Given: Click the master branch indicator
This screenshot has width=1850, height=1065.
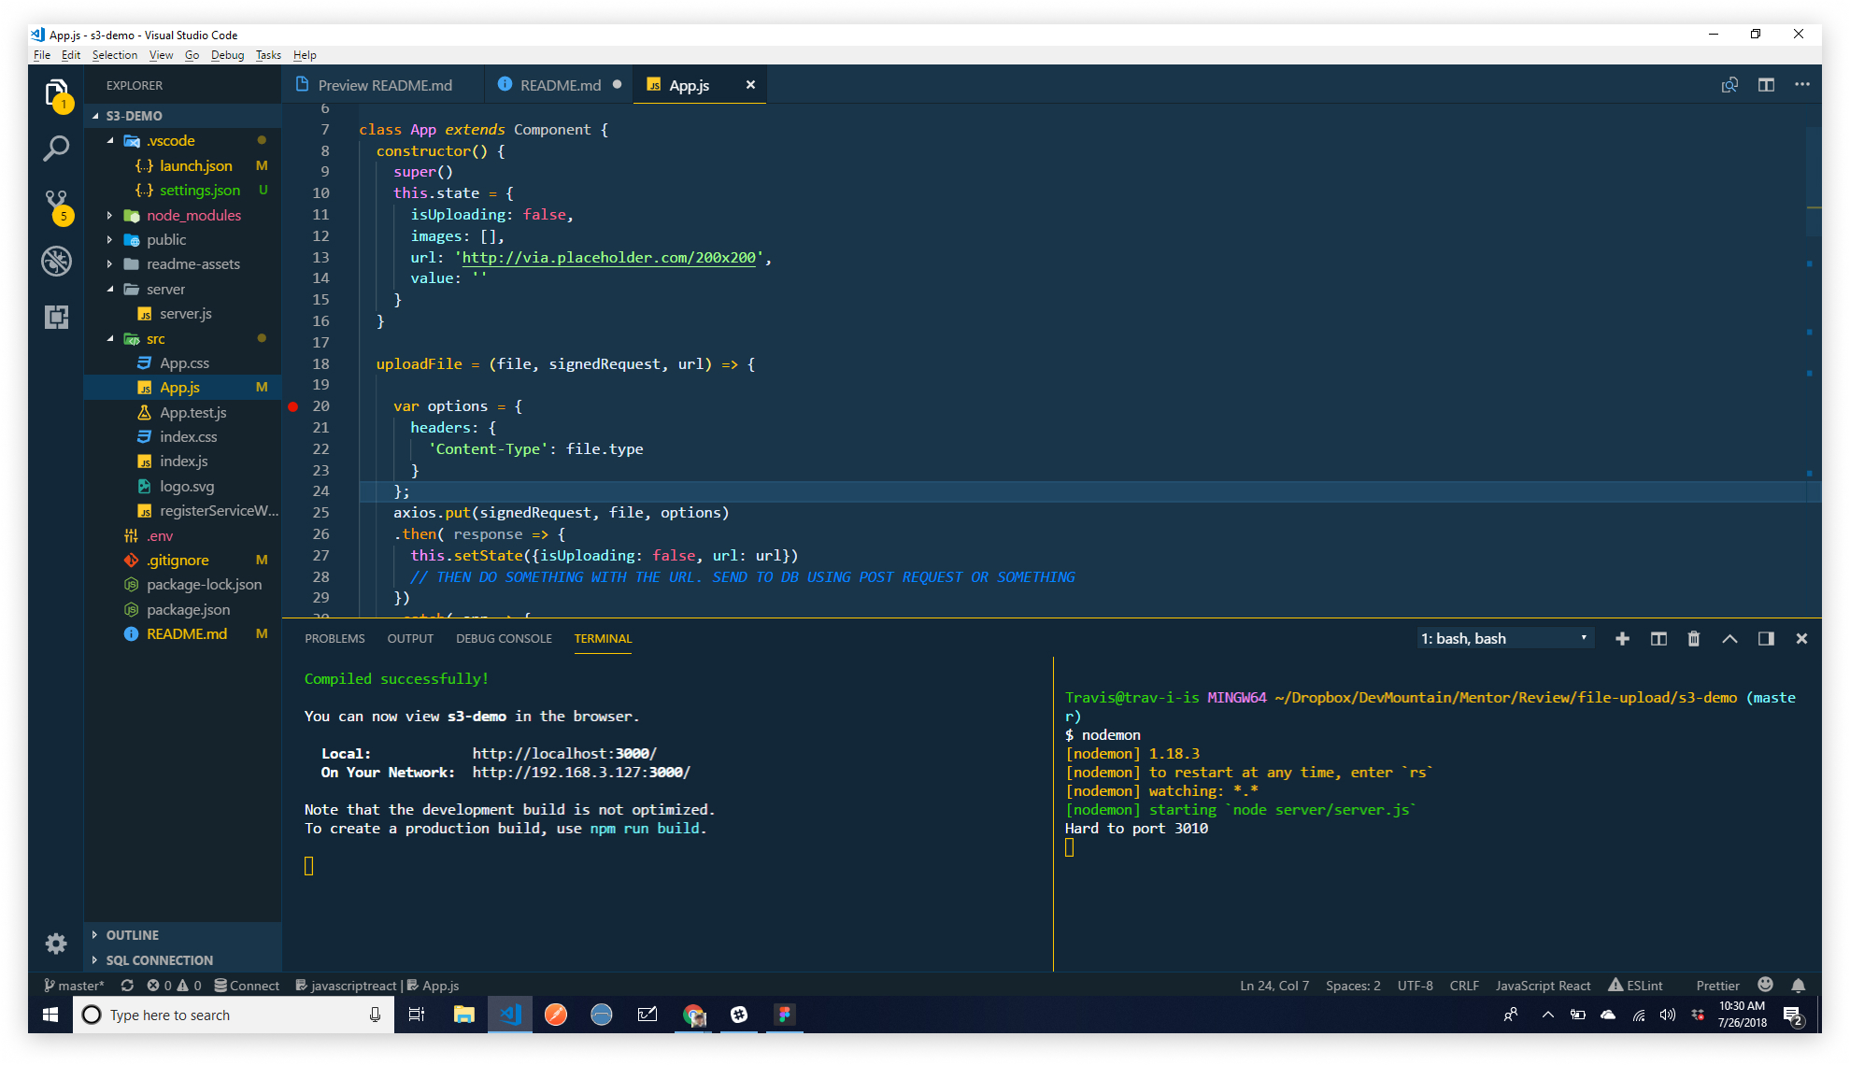Looking at the screenshot, I should (x=75, y=986).
